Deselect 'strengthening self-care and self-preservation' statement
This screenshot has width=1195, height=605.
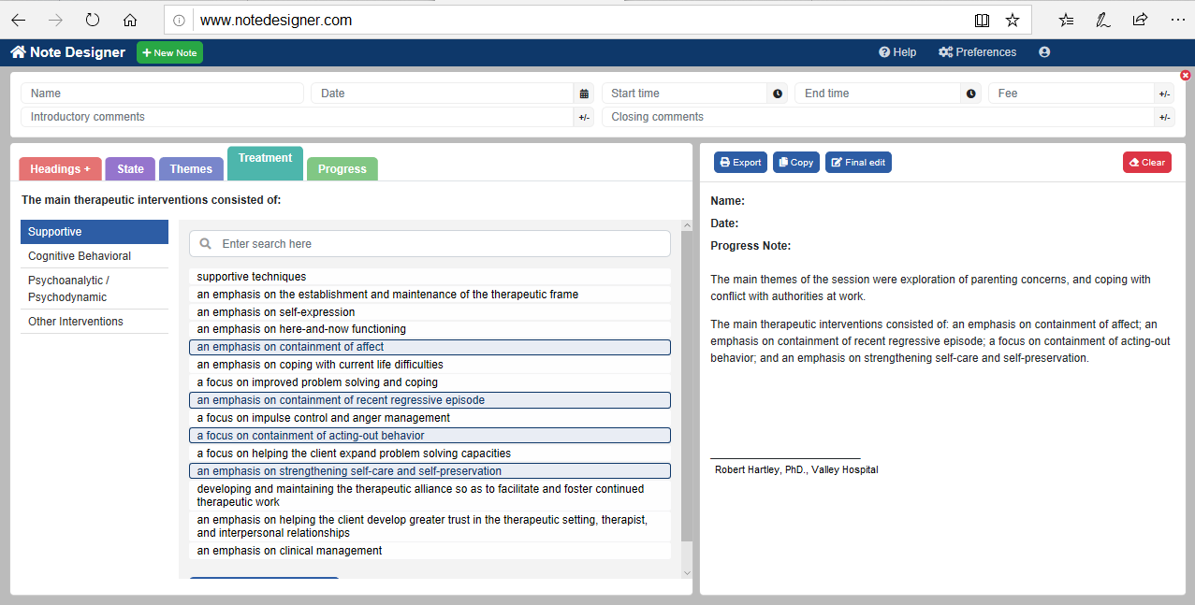(430, 471)
